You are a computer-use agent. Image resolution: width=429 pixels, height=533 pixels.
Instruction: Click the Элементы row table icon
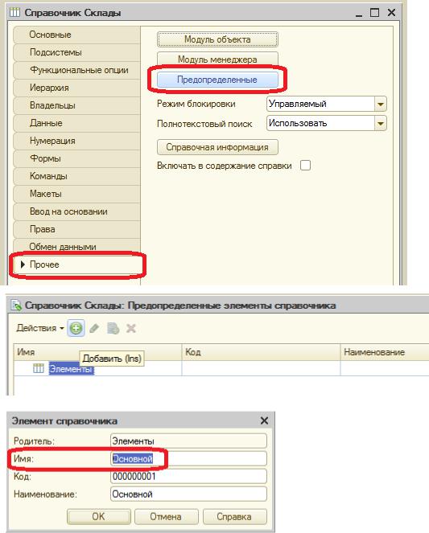pos(39,368)
